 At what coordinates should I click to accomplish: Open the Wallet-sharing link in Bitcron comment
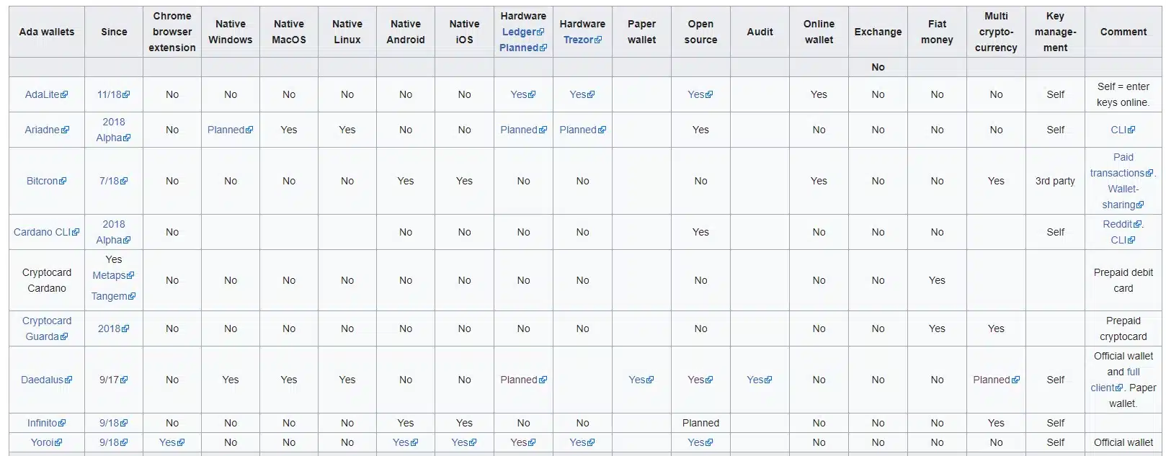[1123, 197]
